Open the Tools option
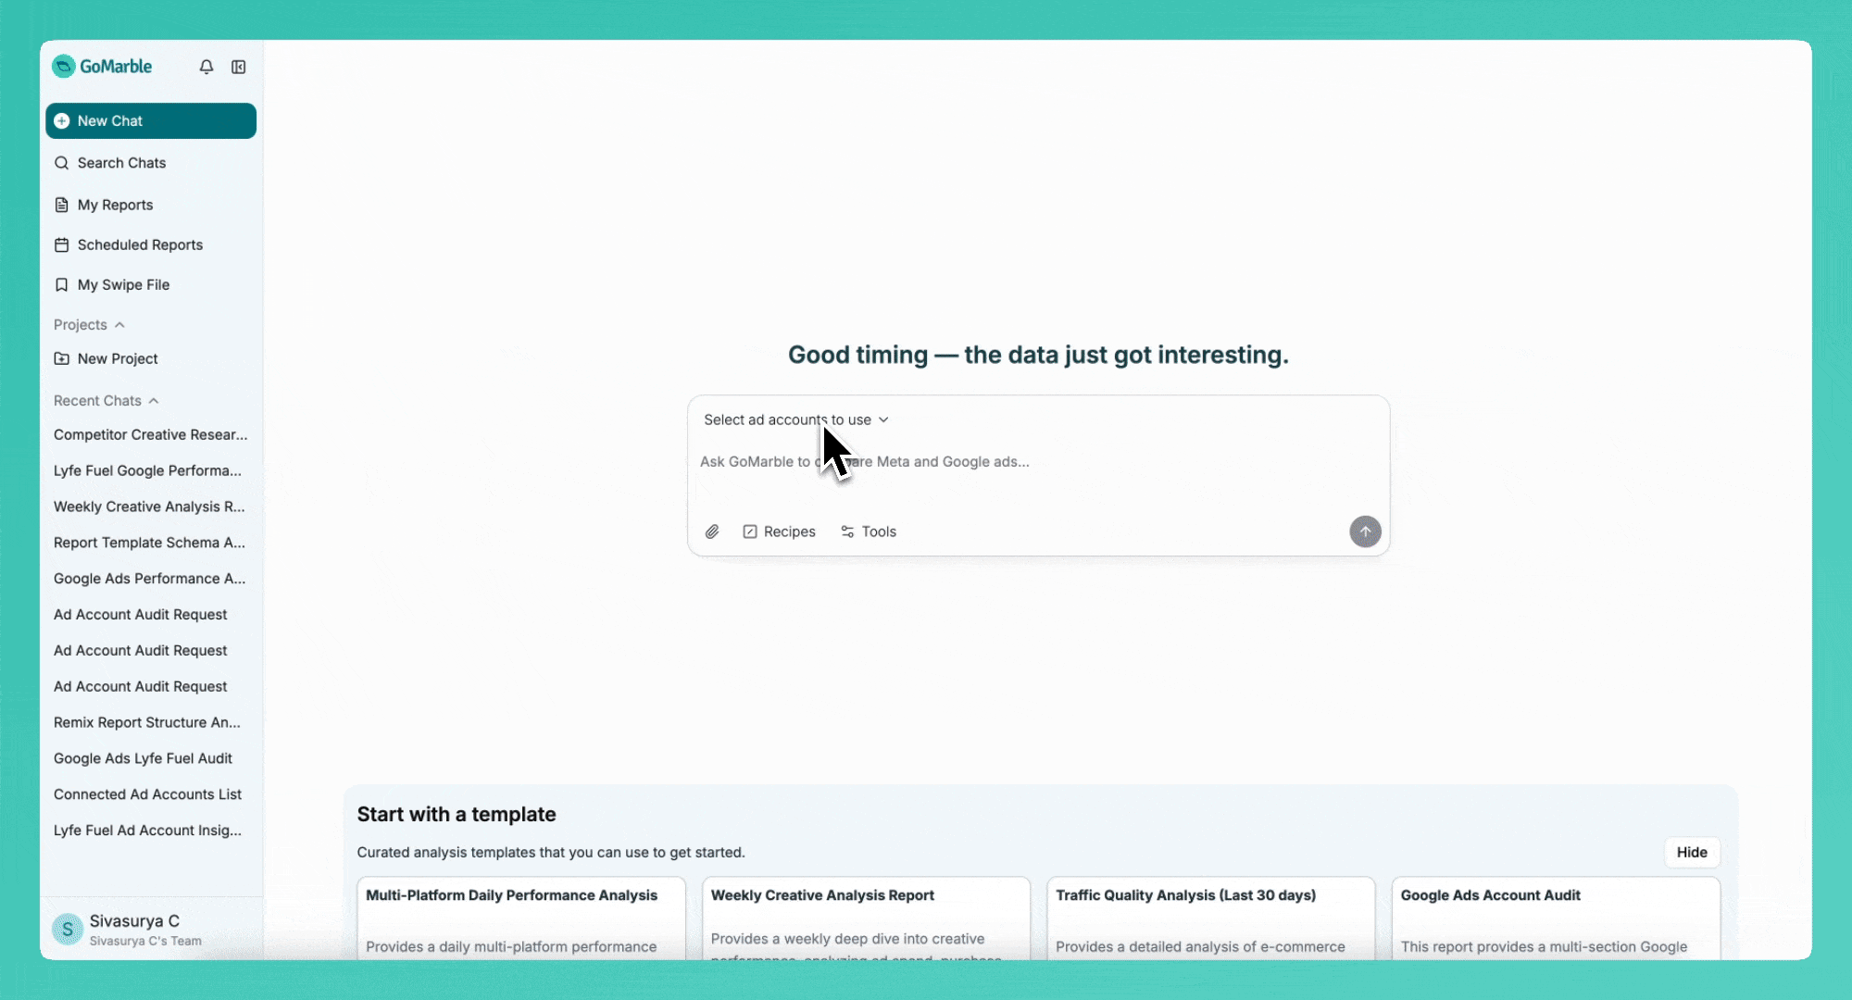The width and height of the screenshot is (1852, 1000). click(868, 531)
